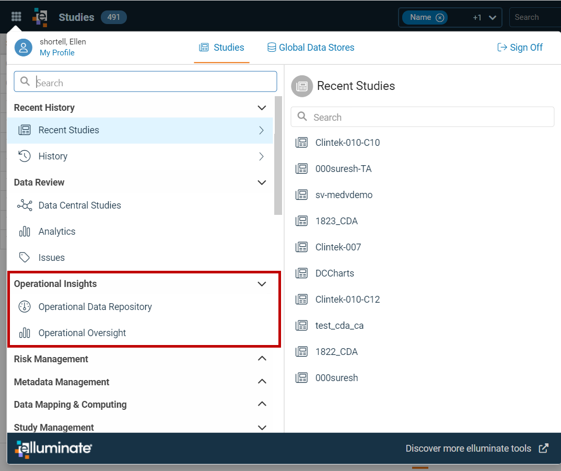This screenshot has height=471, width=561.
Task: Click the icon beside 000suresh
Action: point(301,378)
